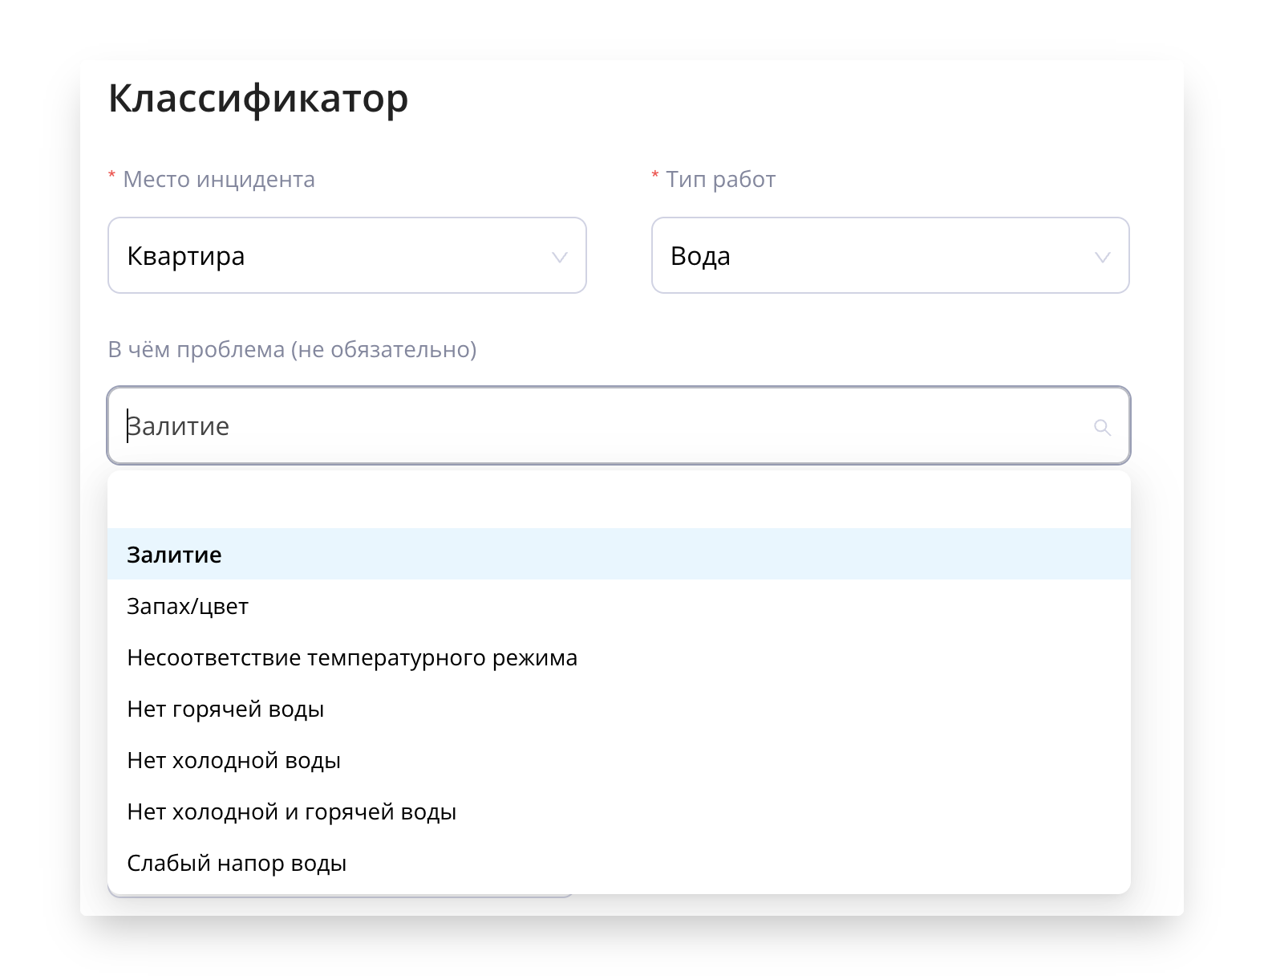Click red asterisk beside Место инцидента

pyautogui.click(x=112, y=177)
